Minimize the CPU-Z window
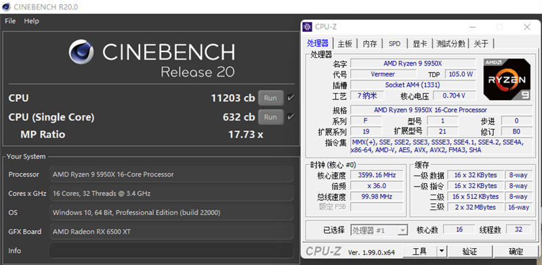 coord(472,27)
